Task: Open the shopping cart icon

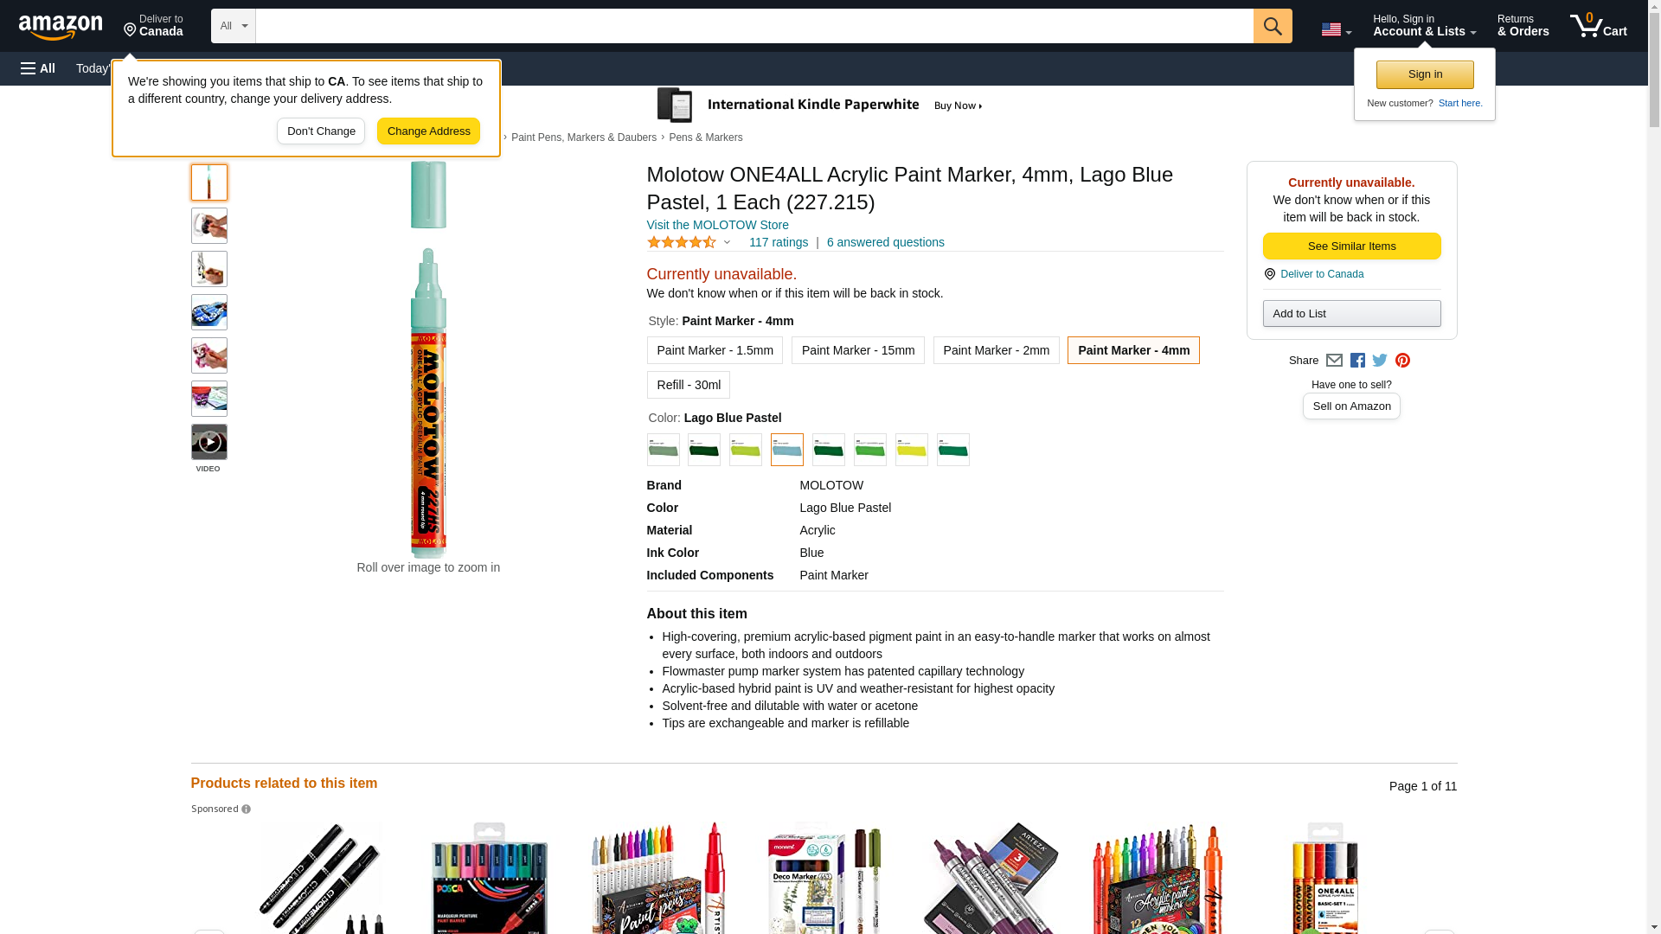Action: 1598,26
